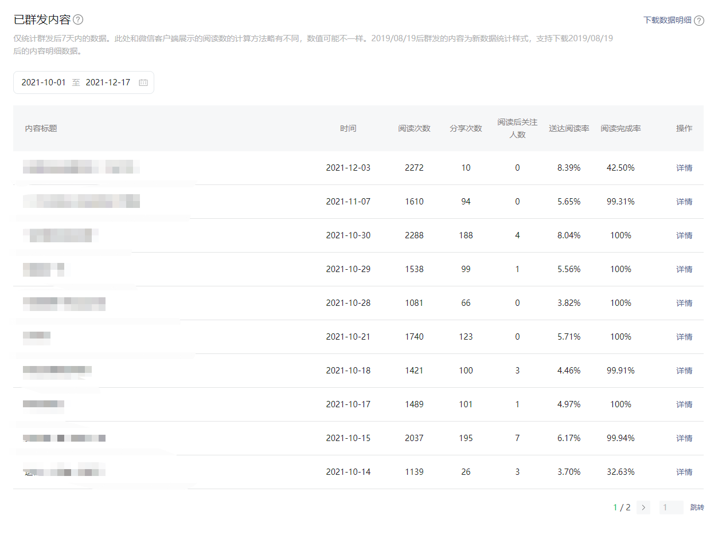Select 详情 for the 2021-10-18 article
The width and height of the screenshot is (722, 543).
684,371
